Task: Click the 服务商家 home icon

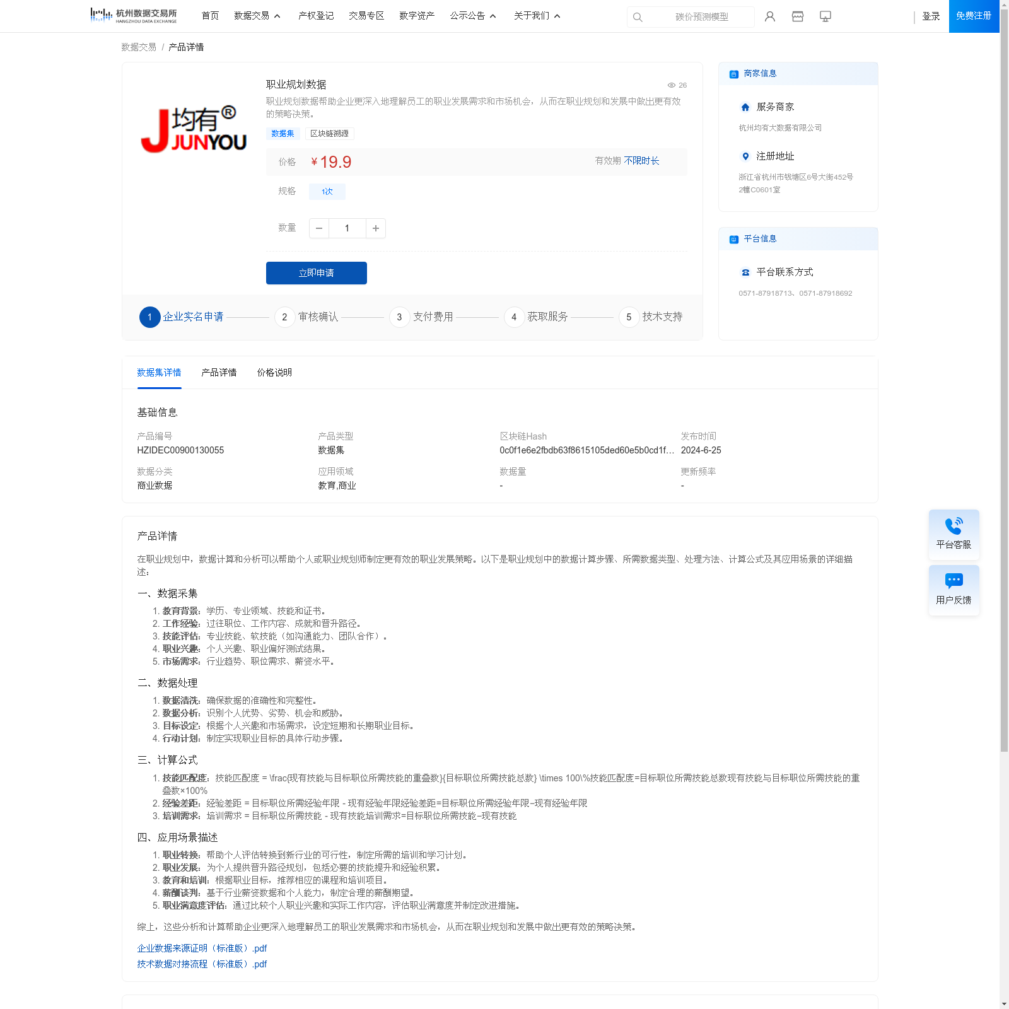Action: point(745,107)
